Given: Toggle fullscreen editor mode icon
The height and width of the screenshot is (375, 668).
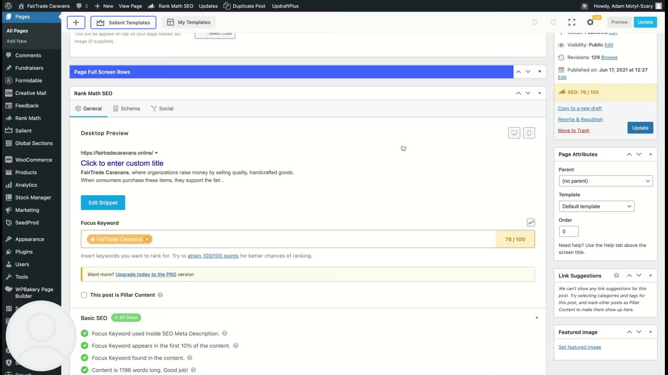Looking at the screenshot, I should click(x=571, y=22).
